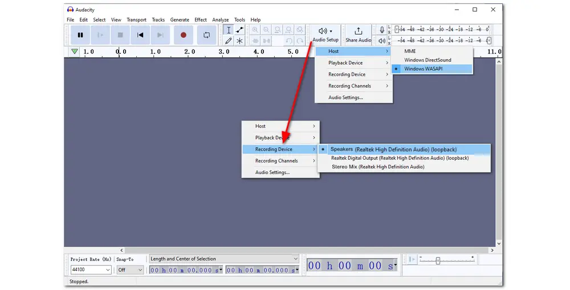Skip to start of the project
The width and height of the screenshot is (570, 290).
[x=140, y=35]
